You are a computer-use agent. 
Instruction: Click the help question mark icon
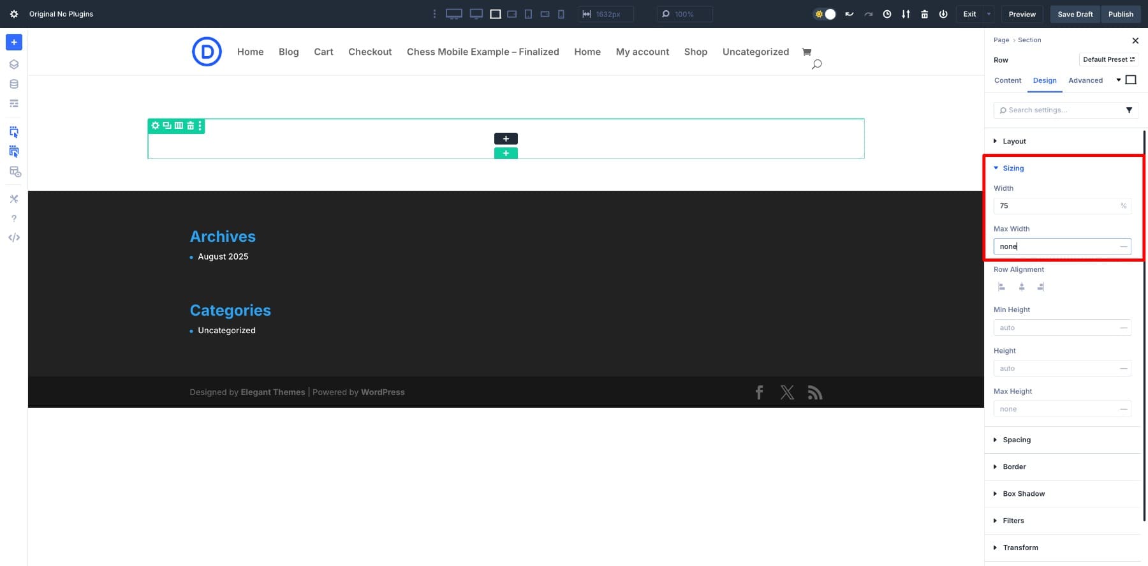(14, 218)
